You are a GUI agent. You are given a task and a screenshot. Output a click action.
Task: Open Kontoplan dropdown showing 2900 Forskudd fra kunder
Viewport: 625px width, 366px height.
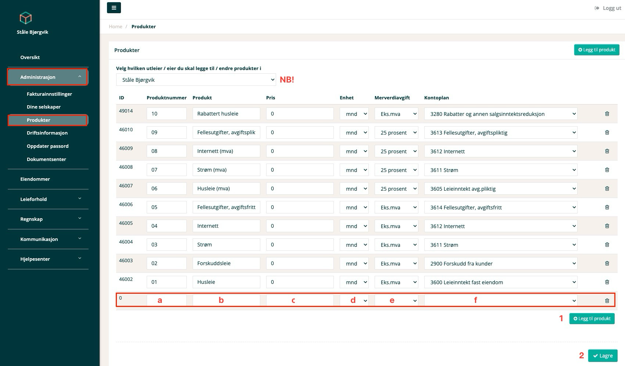pyautogui.click(x=501, y=263)
